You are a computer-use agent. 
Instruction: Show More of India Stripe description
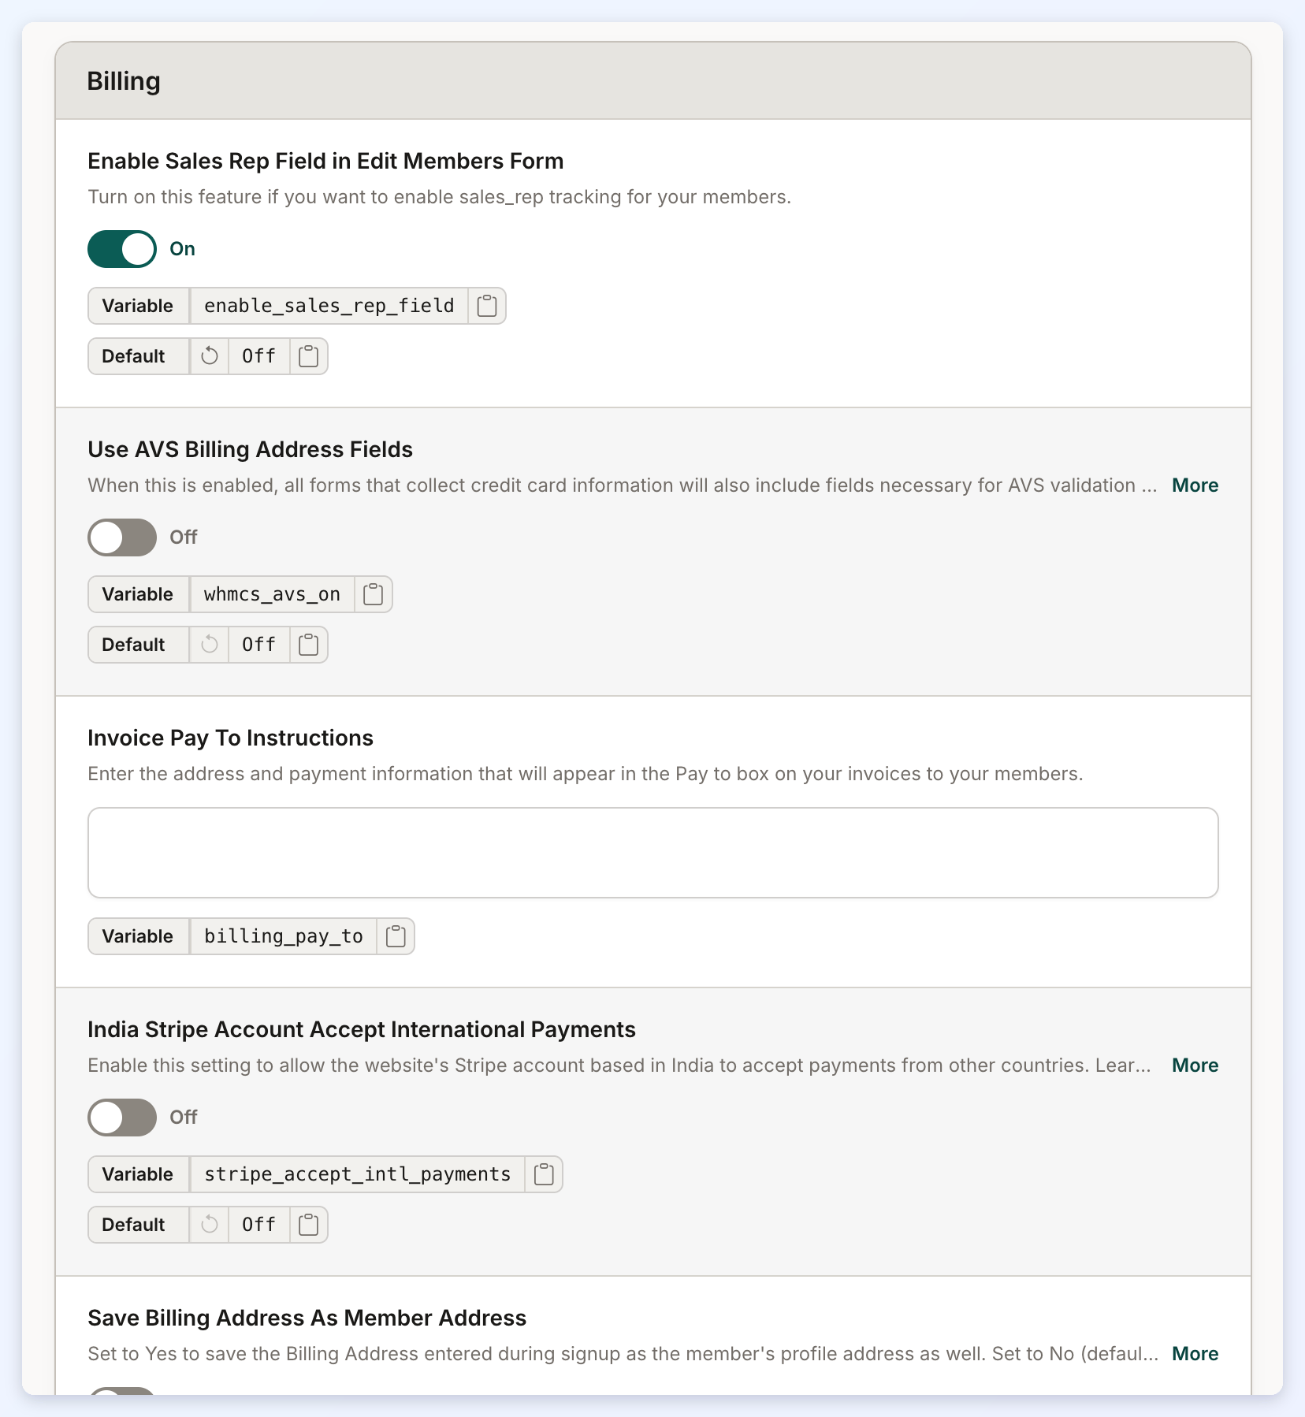[x=1195, y=1066]
